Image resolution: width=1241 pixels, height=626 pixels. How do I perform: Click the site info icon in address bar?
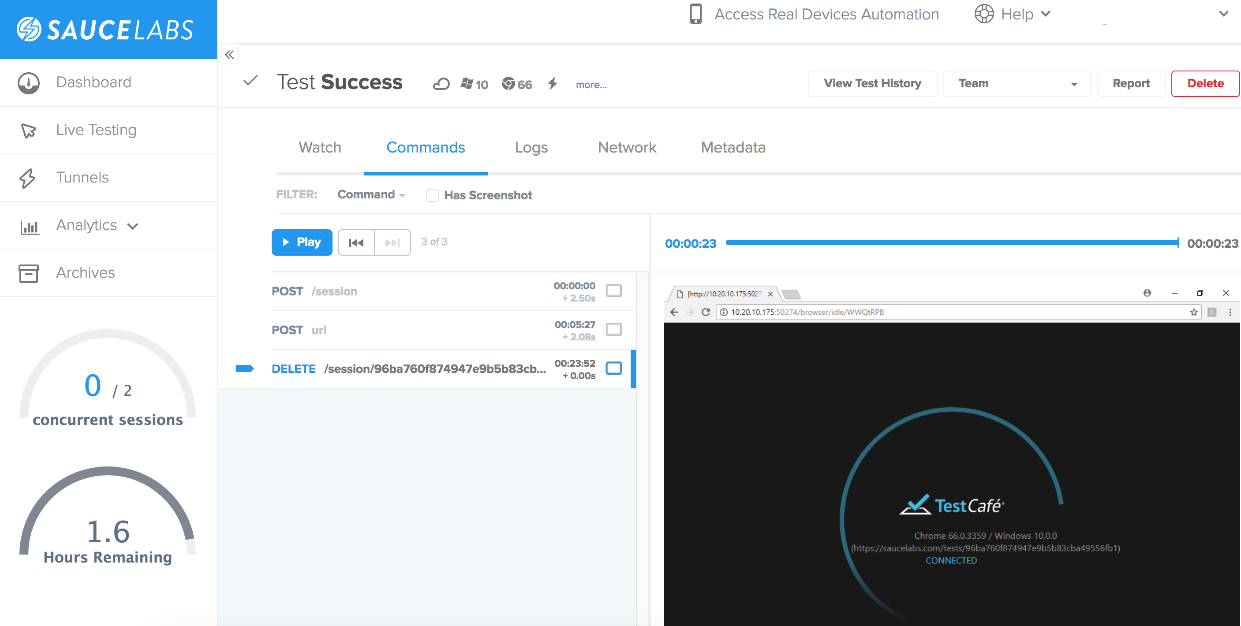point(724,312)
